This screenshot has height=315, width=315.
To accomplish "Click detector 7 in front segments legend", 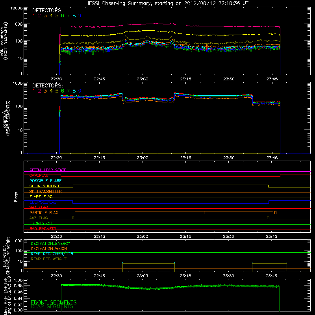I will tap(68, 16).
